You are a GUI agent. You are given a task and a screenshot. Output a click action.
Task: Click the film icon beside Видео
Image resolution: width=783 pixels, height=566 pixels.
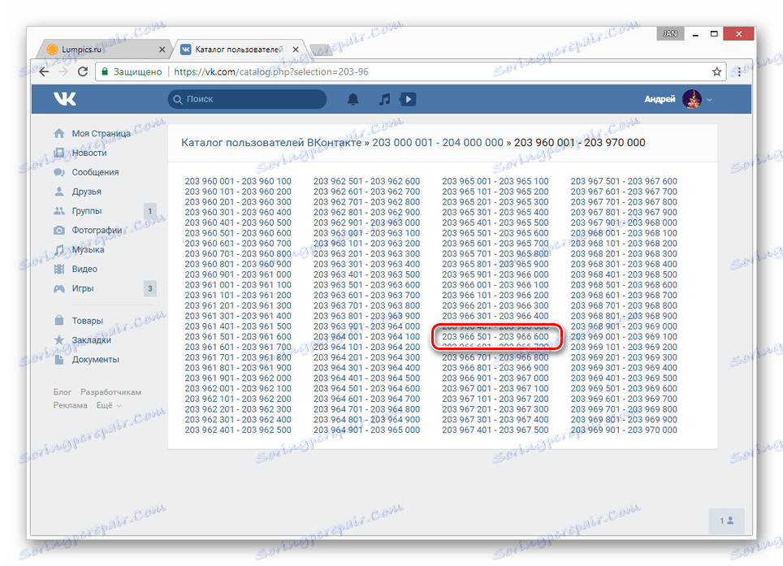pyautogui.click(x=59, y=269)
